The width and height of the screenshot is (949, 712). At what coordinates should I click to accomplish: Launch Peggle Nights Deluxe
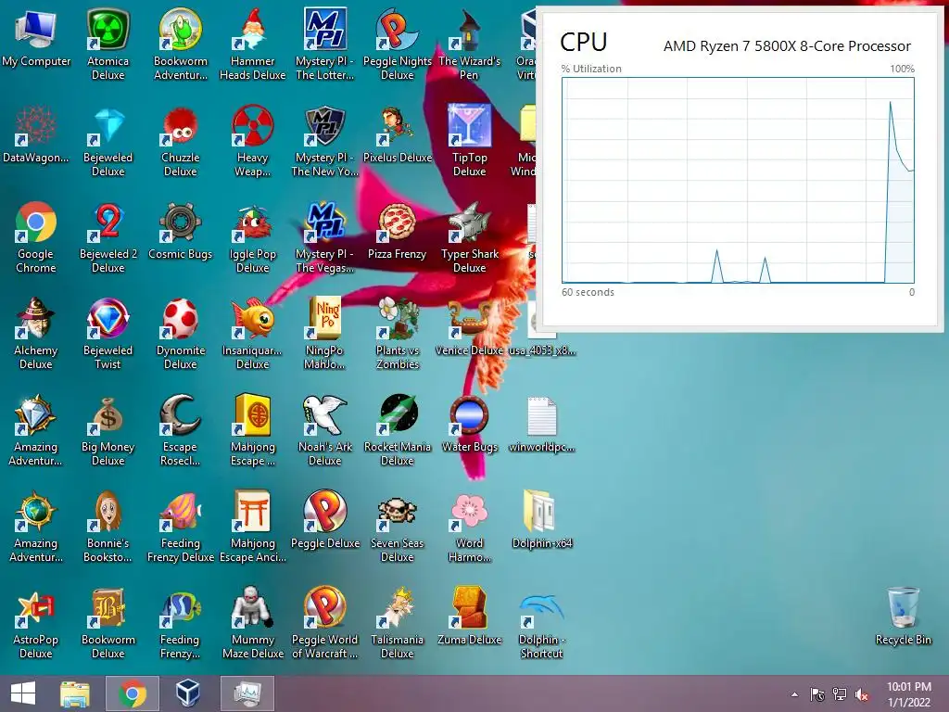point(397,45)
